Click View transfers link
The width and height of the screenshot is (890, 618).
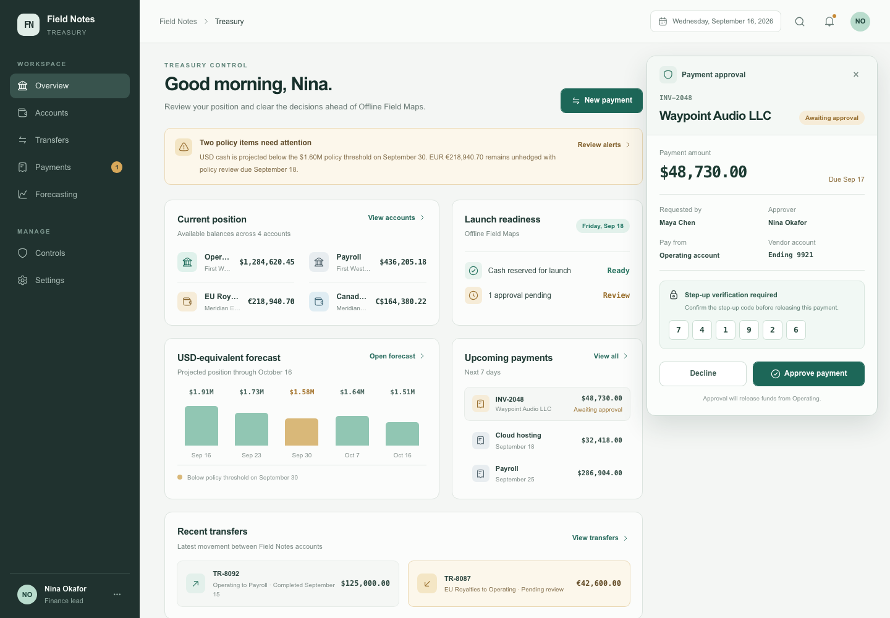pyautogui.click(x=600, y=538)
